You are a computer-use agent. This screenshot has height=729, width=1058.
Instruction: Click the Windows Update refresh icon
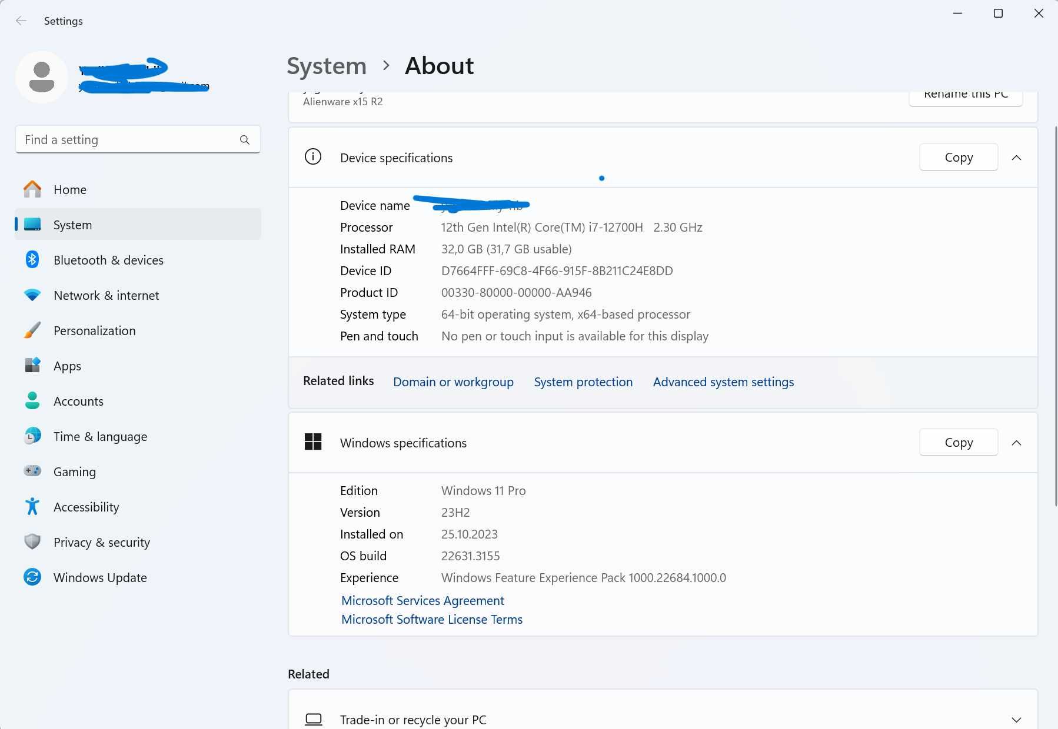32,577
